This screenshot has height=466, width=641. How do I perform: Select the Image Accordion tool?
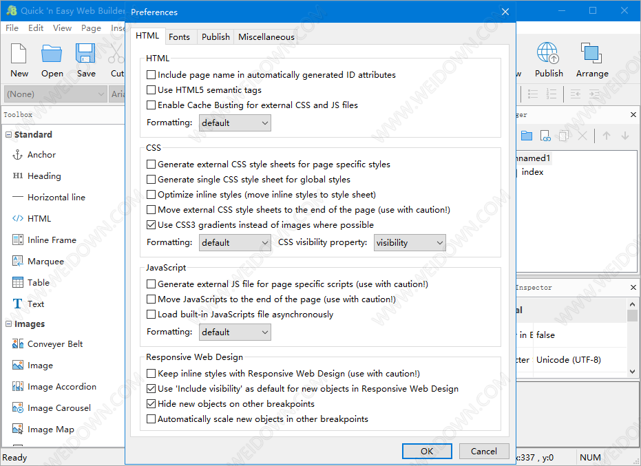click(54, 387)
